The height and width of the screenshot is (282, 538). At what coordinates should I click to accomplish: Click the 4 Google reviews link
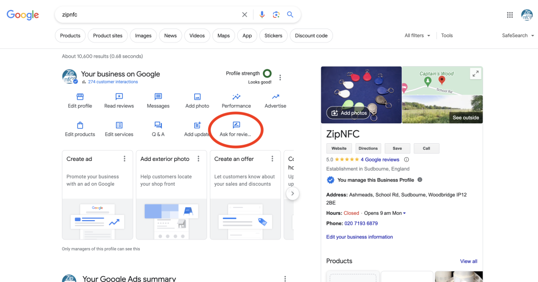(380, 159)
